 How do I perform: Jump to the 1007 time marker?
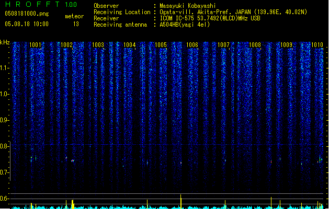point(223,45)
